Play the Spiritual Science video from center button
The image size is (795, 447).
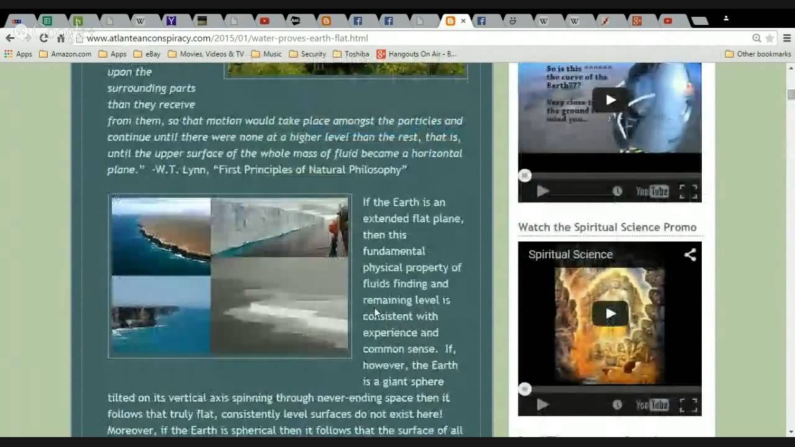point(610,314)
